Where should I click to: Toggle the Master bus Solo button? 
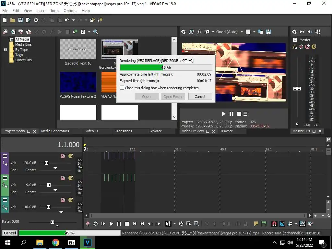tap(314, 47)
